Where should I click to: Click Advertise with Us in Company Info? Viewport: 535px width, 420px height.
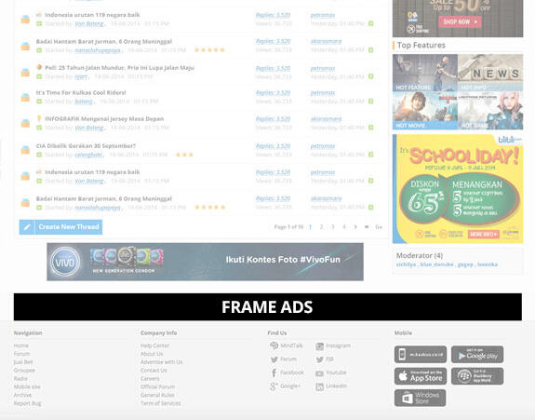[x=161, y=362]
